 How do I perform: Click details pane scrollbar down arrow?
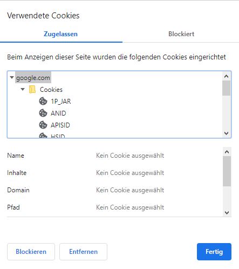tap(227, 213)
